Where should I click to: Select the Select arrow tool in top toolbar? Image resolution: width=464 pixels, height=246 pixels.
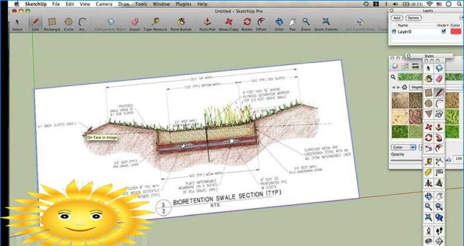17,24
